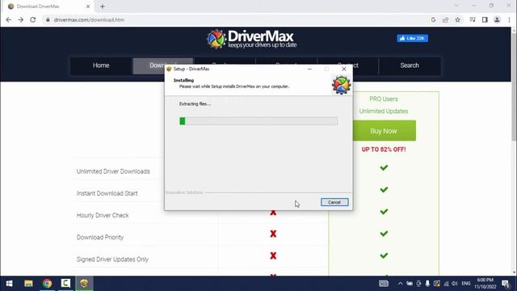Click the PRO Users heading

pyautogui.click(x=384, y=99)
